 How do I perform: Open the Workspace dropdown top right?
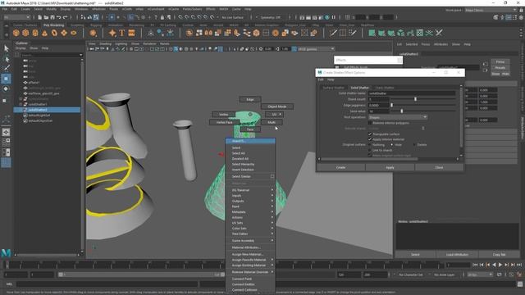tap(491, 10)
